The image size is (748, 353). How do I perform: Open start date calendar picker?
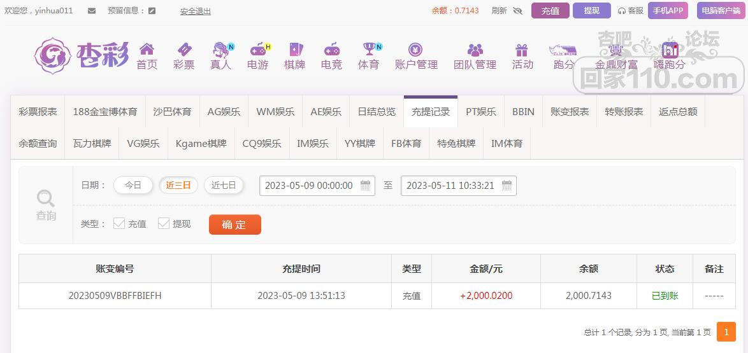point(366,186)
